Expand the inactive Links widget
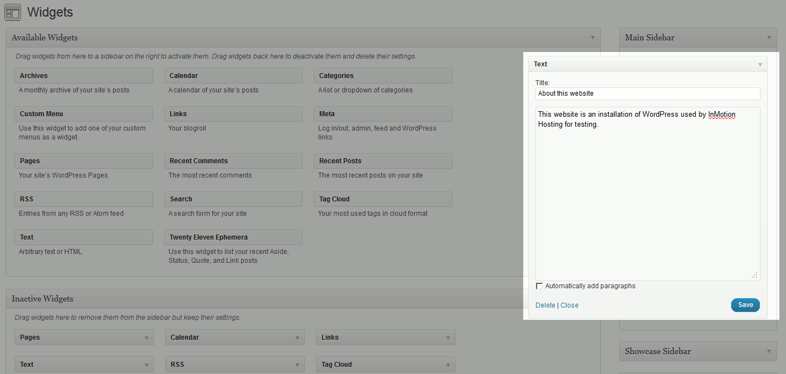 coord(447,337)
